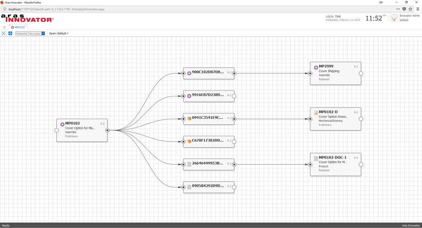Toggle right expand circle on node 9916EB7D238D

pos(234,96)
